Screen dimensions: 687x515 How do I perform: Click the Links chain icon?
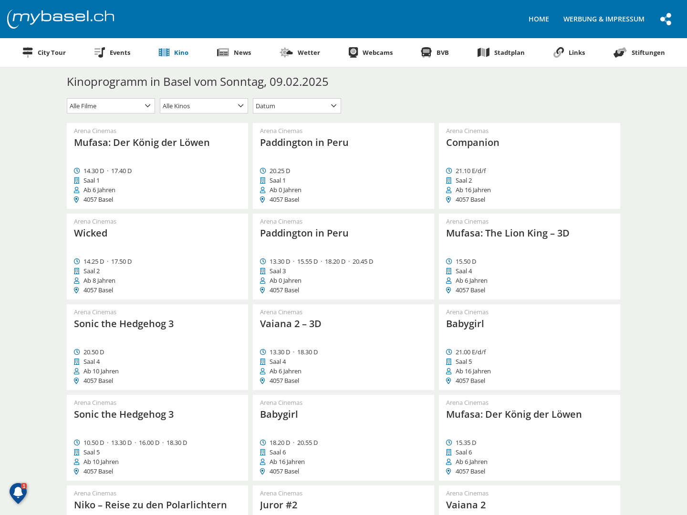[x=559, y=52]
